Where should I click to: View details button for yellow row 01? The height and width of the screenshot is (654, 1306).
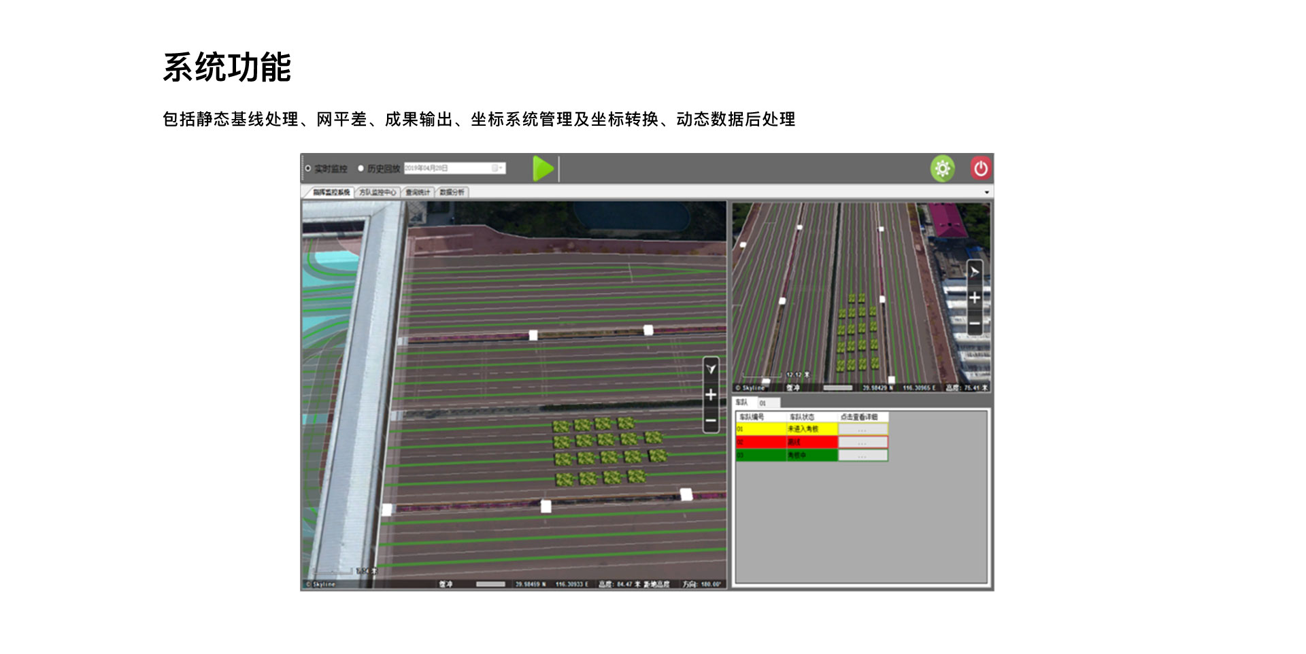tap(863, 430)
